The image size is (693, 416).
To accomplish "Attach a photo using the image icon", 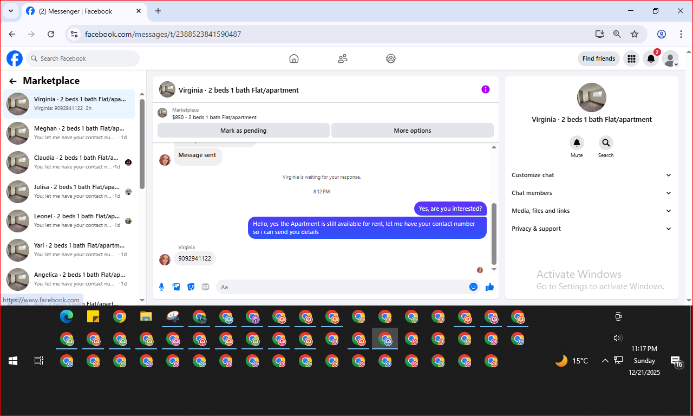I will click(x=176, y=287).
